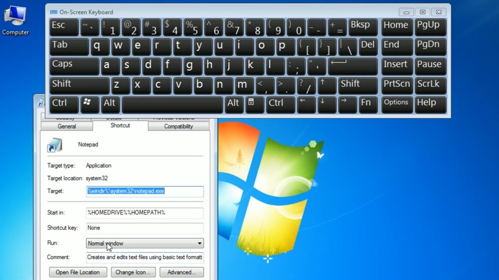Tap the PgDn key
Viewport: 499px width, 280px height.
pyautogui.click(x=431, y=47)
